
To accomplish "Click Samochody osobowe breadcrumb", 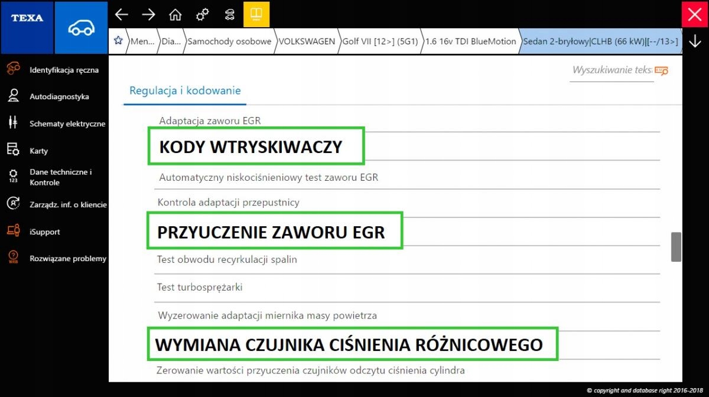I will click(229, 41).
